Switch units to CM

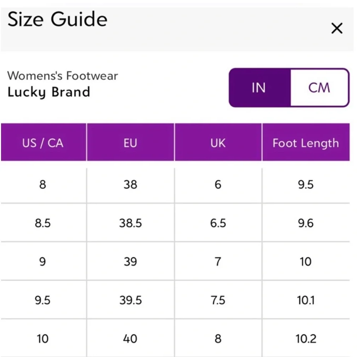tap(319, 88)
